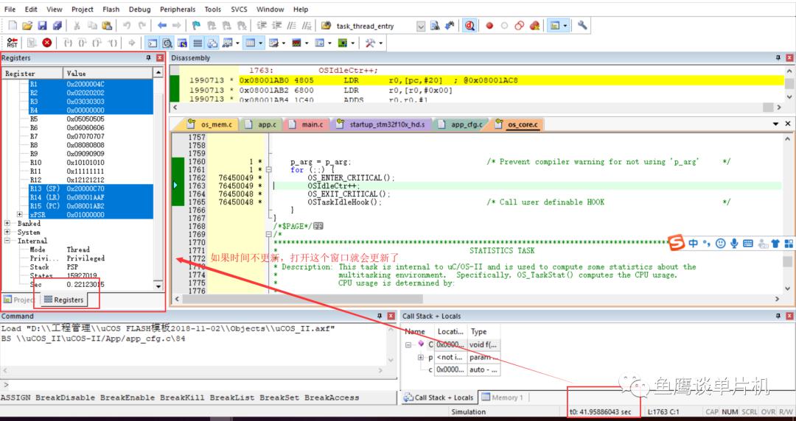
Task: Click the Start/Stop Debug Session icon
Action: point(469,25)
